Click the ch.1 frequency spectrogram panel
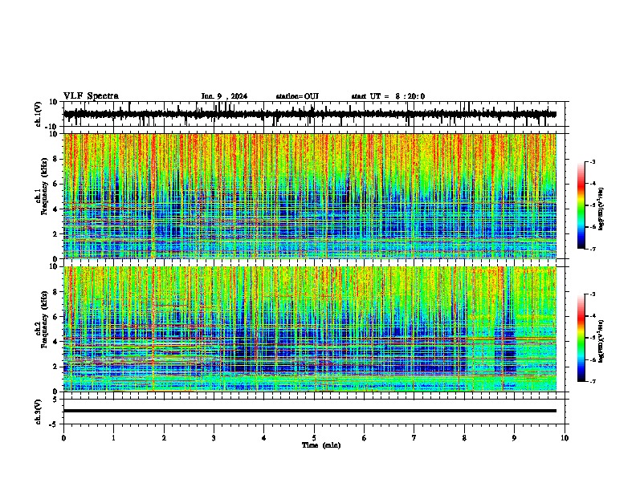 pyautogui.click(x=310, y=196)
